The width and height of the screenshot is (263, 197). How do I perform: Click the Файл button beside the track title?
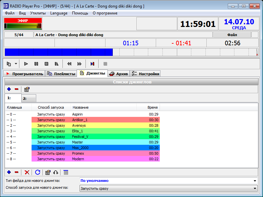point(232,35)
